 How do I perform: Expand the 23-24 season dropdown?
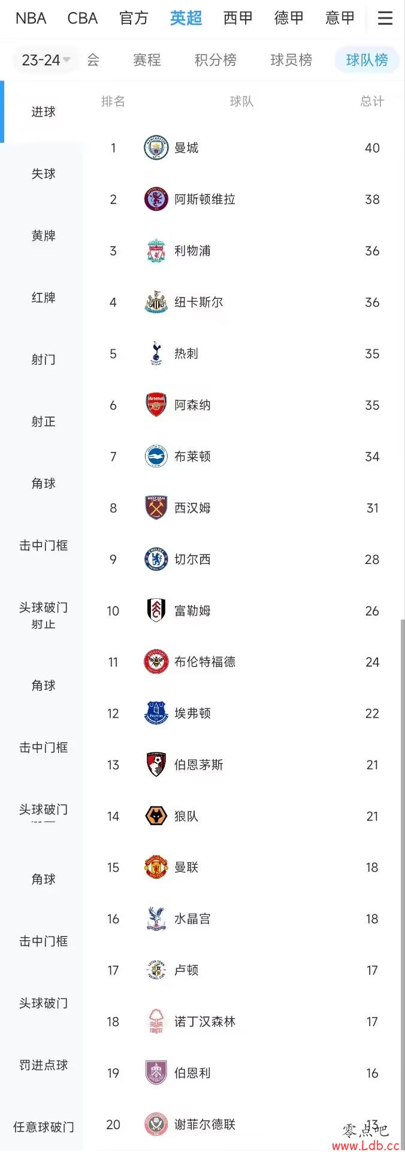pos(46,60)
